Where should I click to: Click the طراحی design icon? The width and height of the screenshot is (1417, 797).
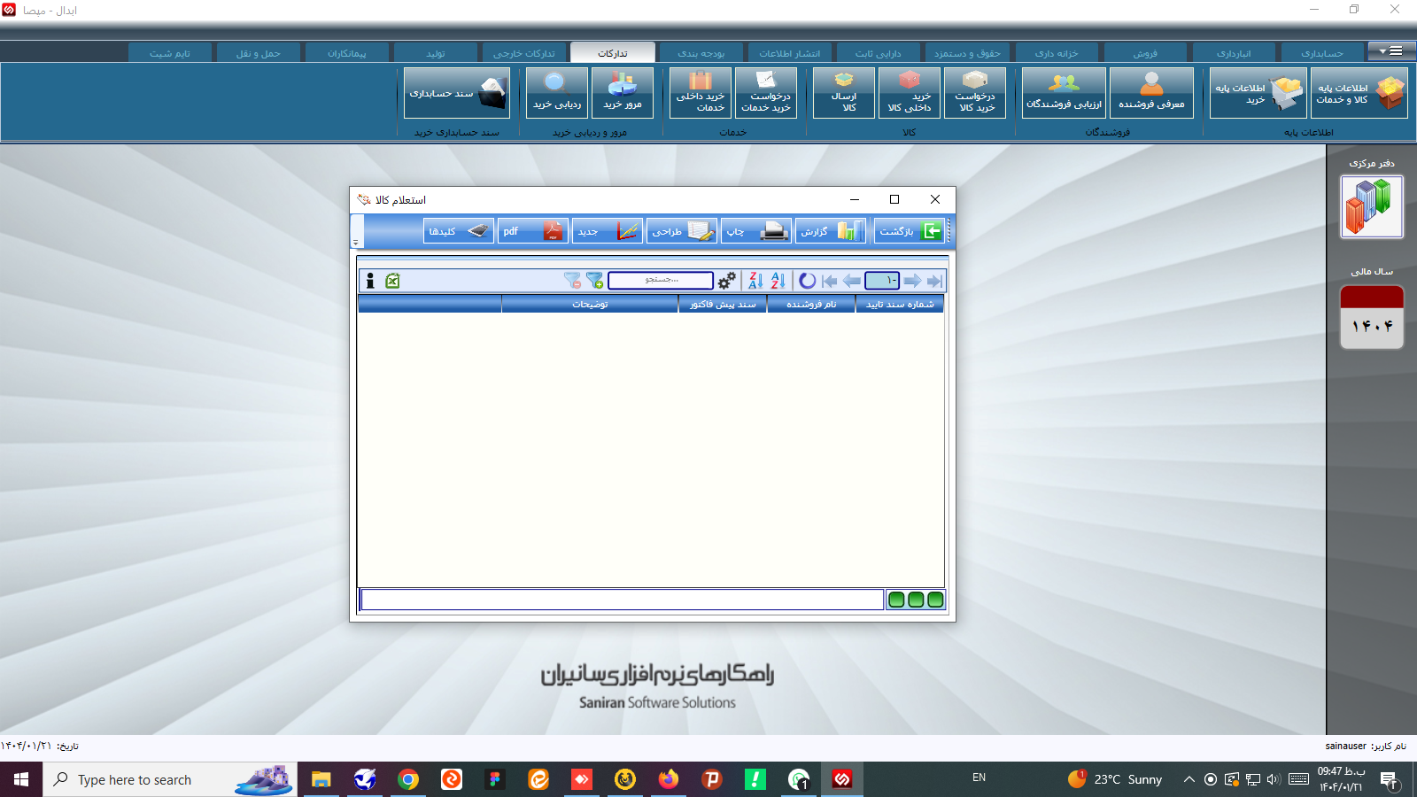coord(681,230)
